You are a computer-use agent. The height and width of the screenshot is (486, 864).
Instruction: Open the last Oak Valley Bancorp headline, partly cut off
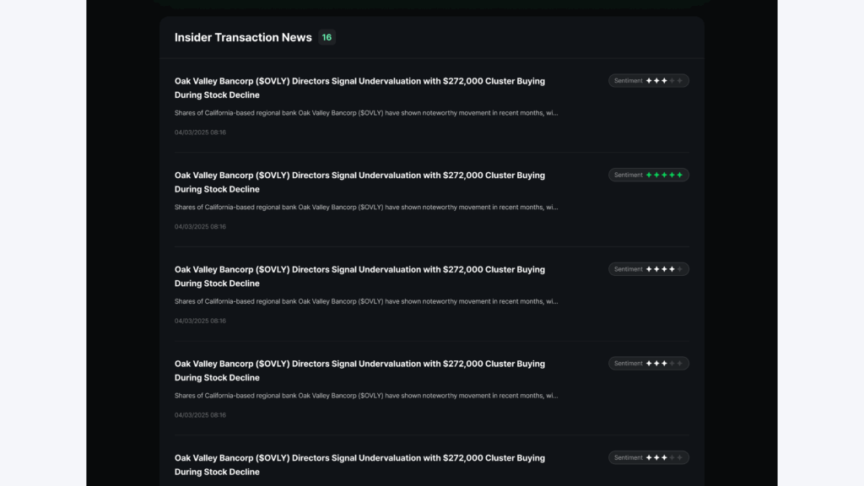click(x=359, y=465)
